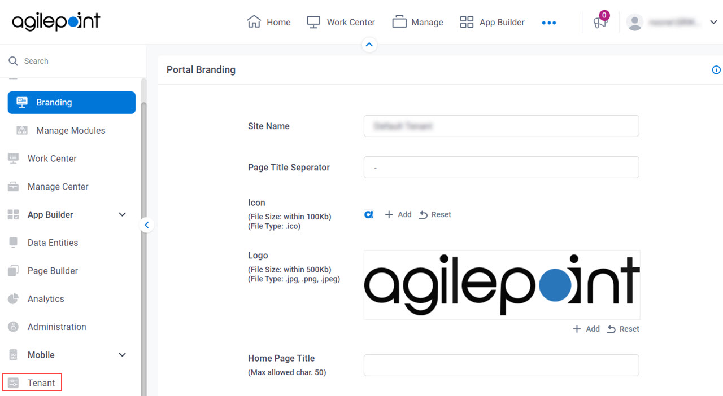The width and height of the screenshot is (723, 396).
Task: Click the Page Builder sidebar icon
Action: point(13,271)
